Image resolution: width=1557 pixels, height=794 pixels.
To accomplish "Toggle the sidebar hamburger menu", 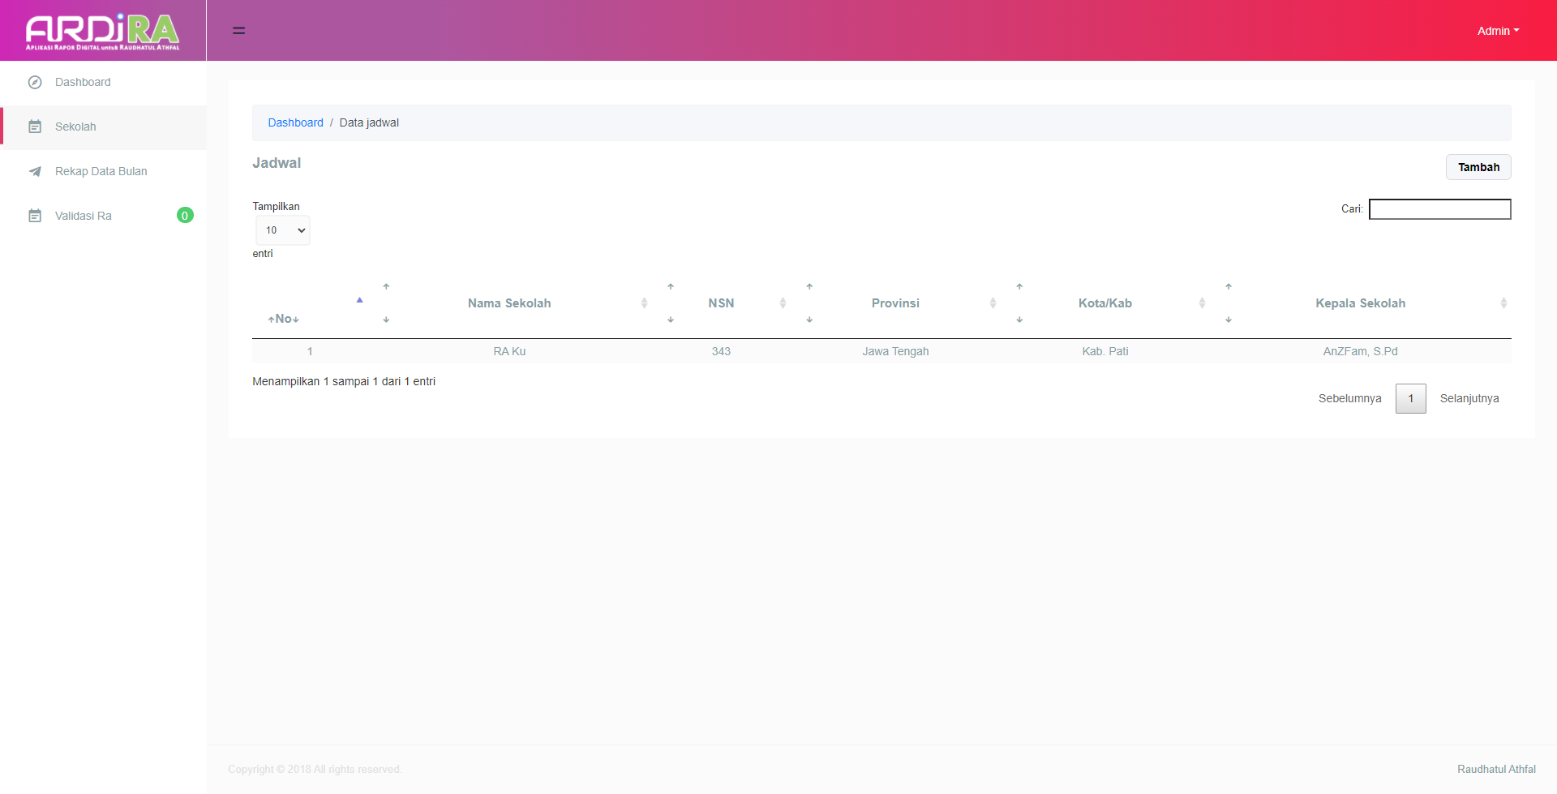I will 238,31.
